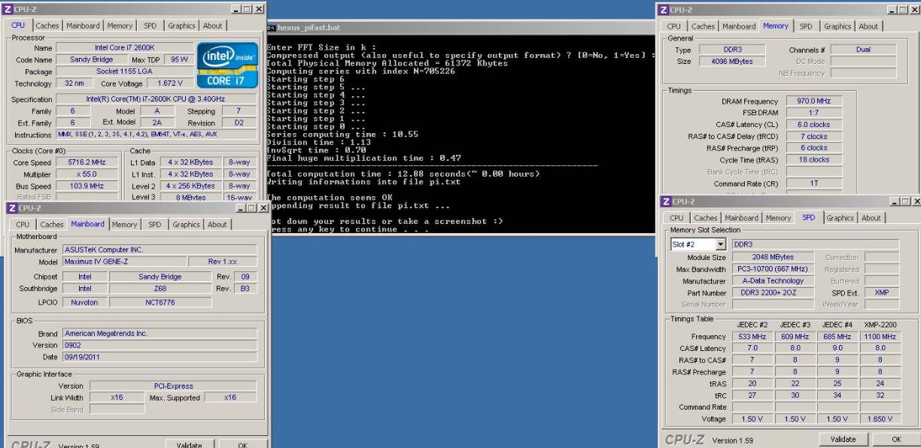The width and height of the screenshot is (921, 448).
Task: Click Validate button in the SPD window
Action: click(843, 440)
